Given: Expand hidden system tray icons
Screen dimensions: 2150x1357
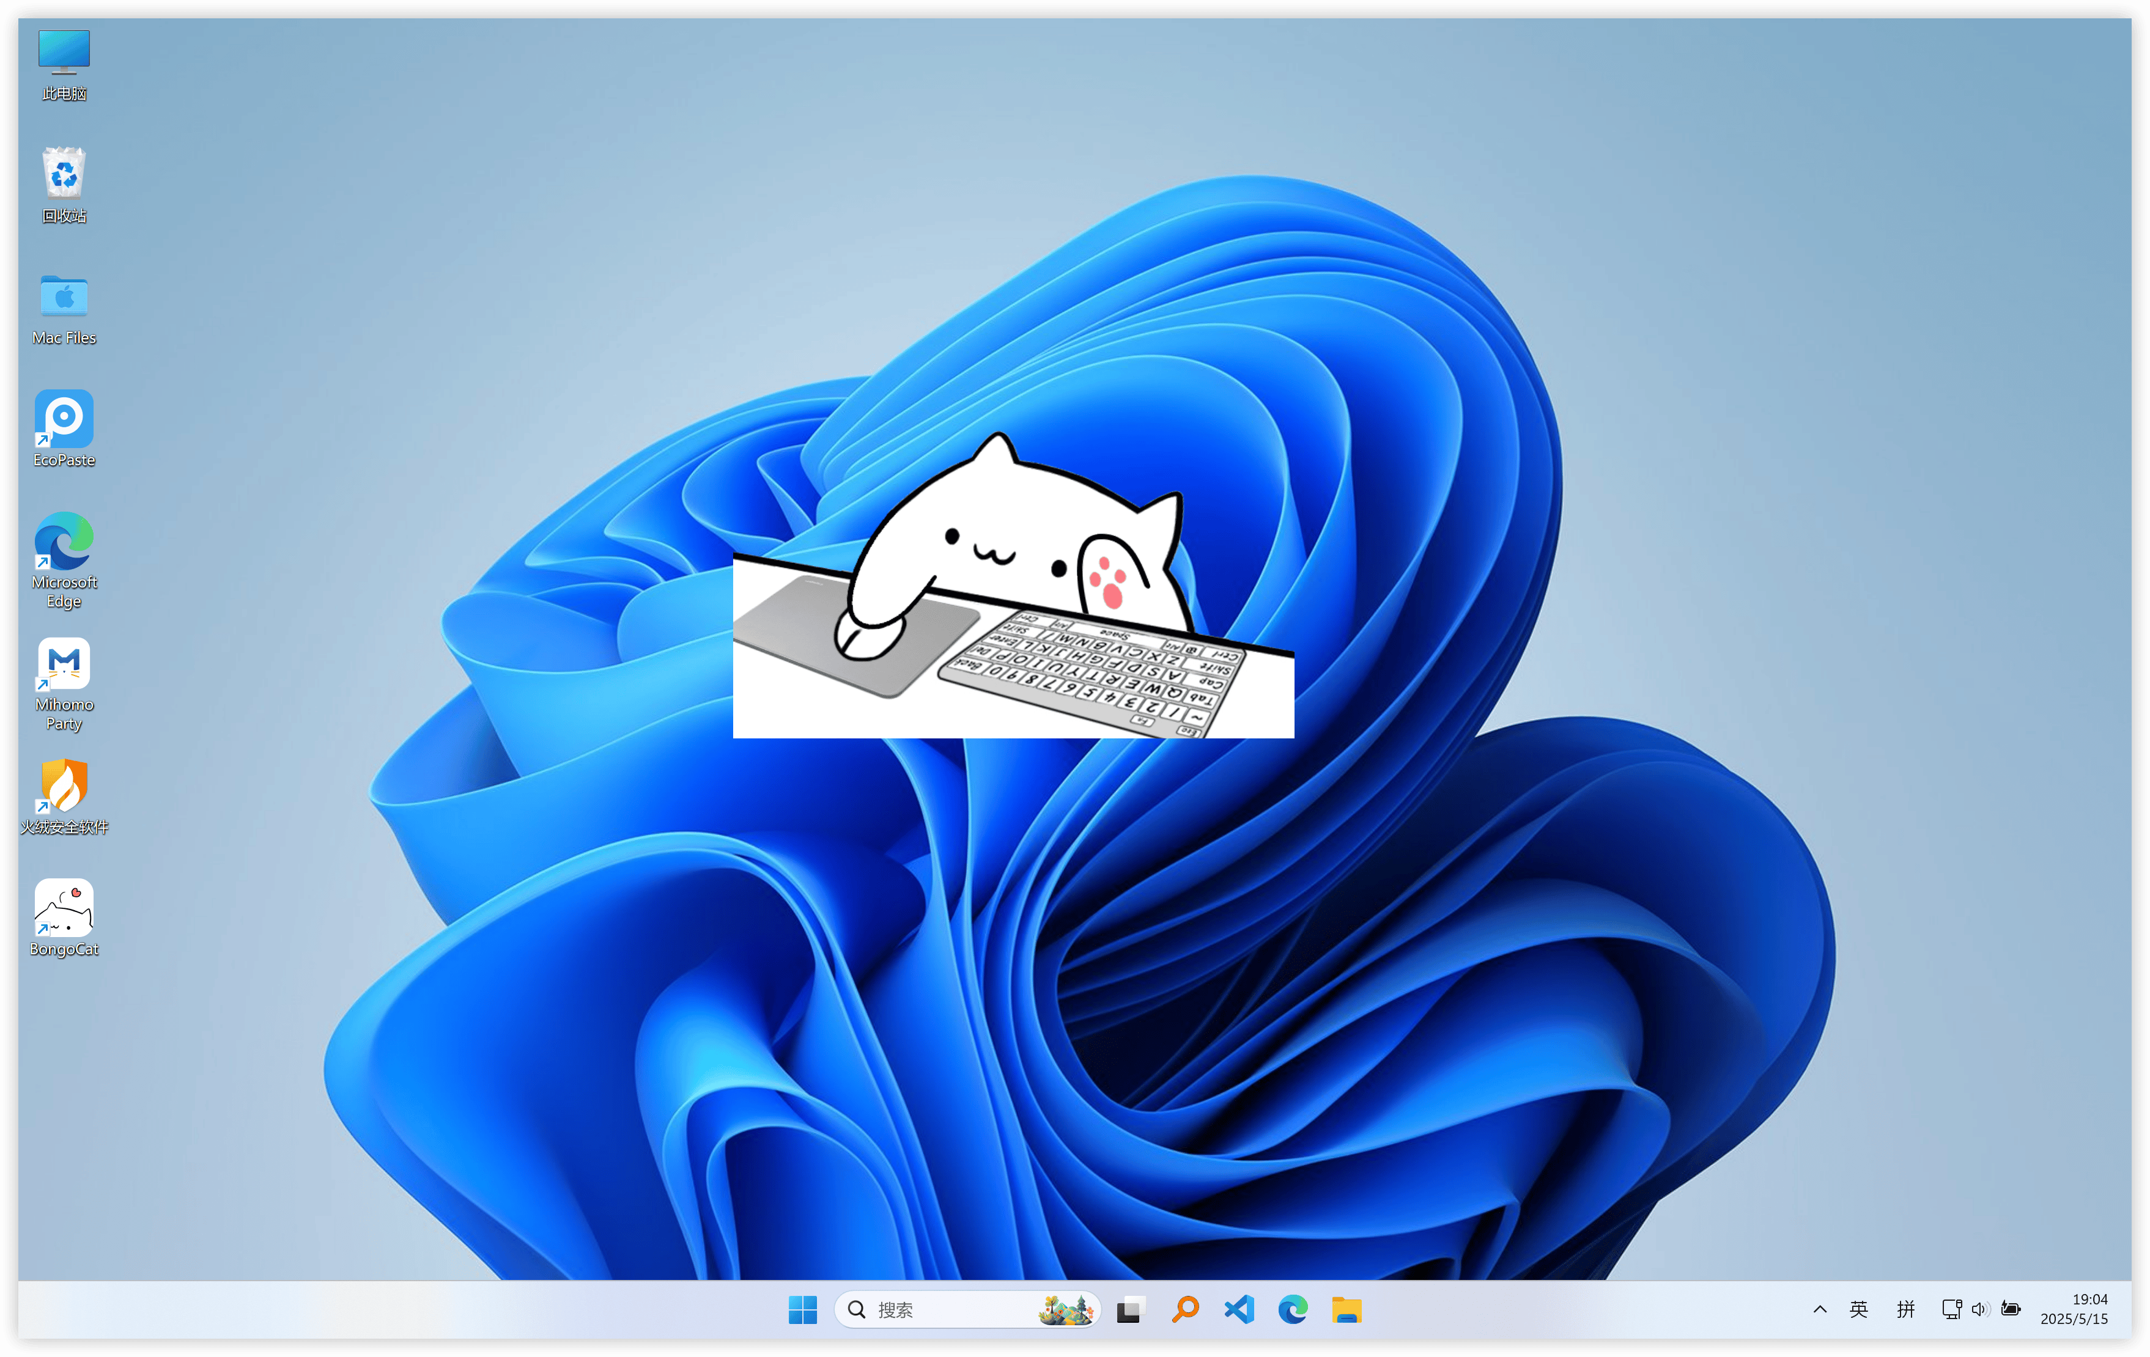Looking at the screenshot, I should pos(1820,1310).
